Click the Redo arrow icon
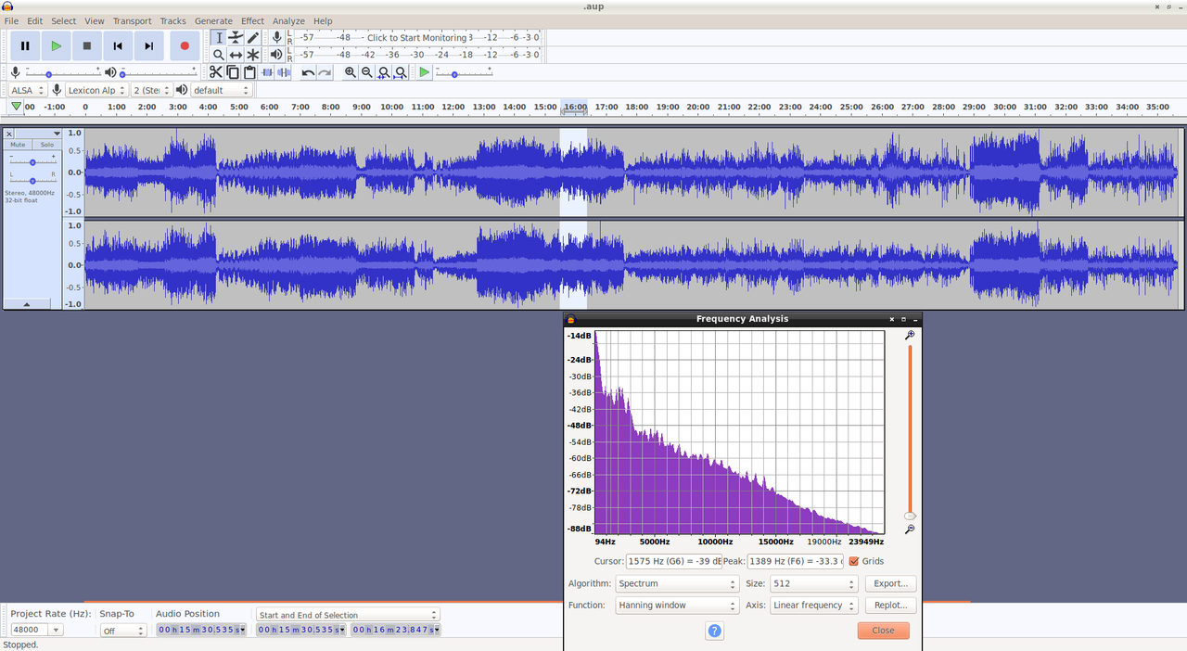The image size is (1187, 651). [x=325, y=72]
